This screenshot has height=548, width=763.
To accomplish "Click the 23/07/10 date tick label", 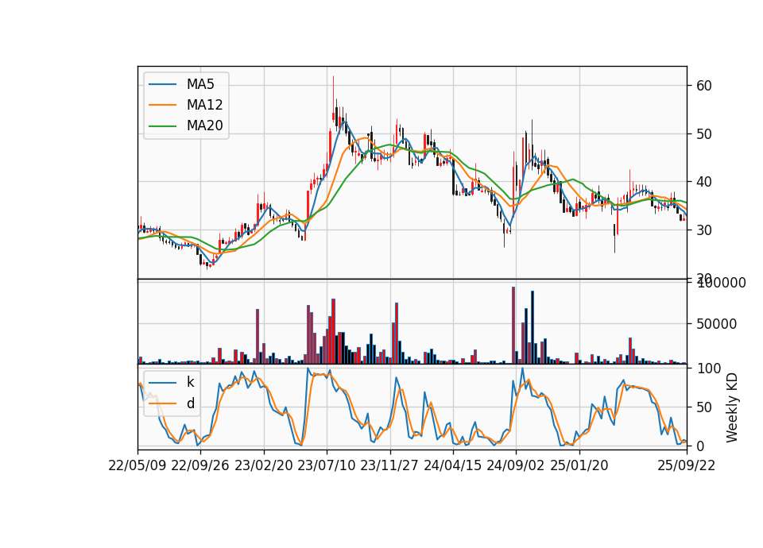I will 327,465.
